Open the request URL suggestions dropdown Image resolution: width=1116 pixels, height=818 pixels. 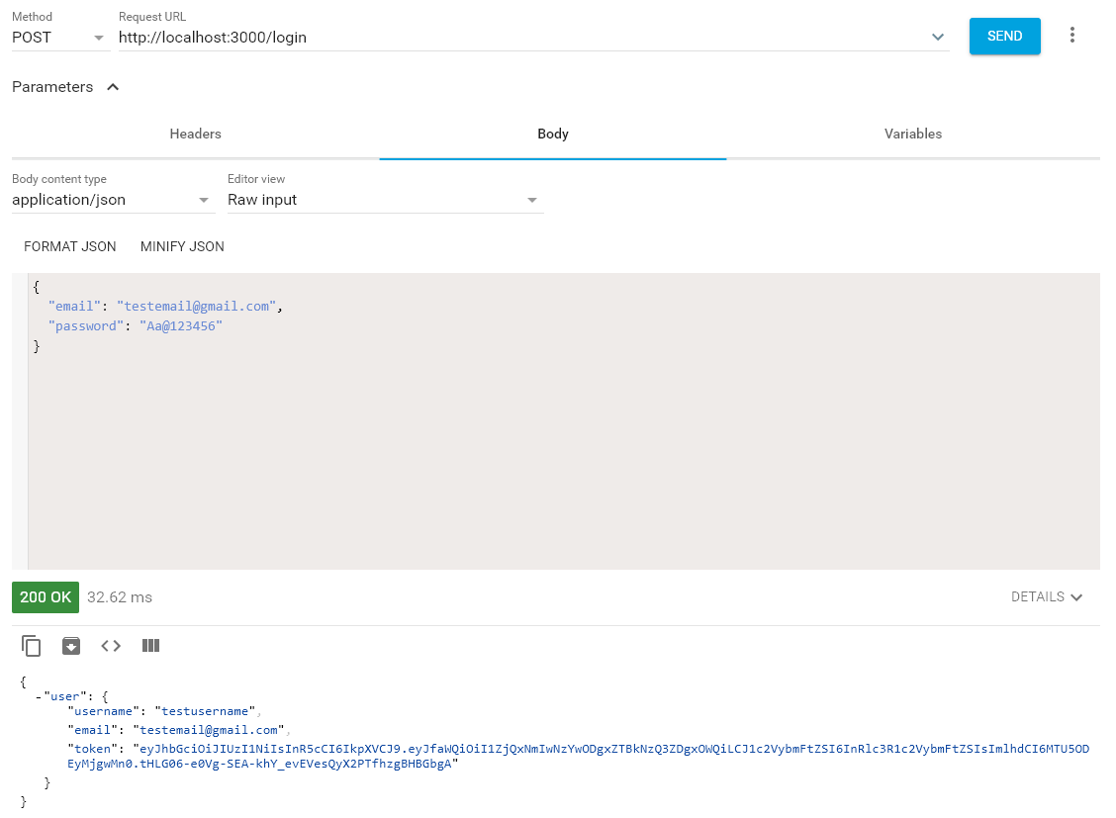[937, 37]
